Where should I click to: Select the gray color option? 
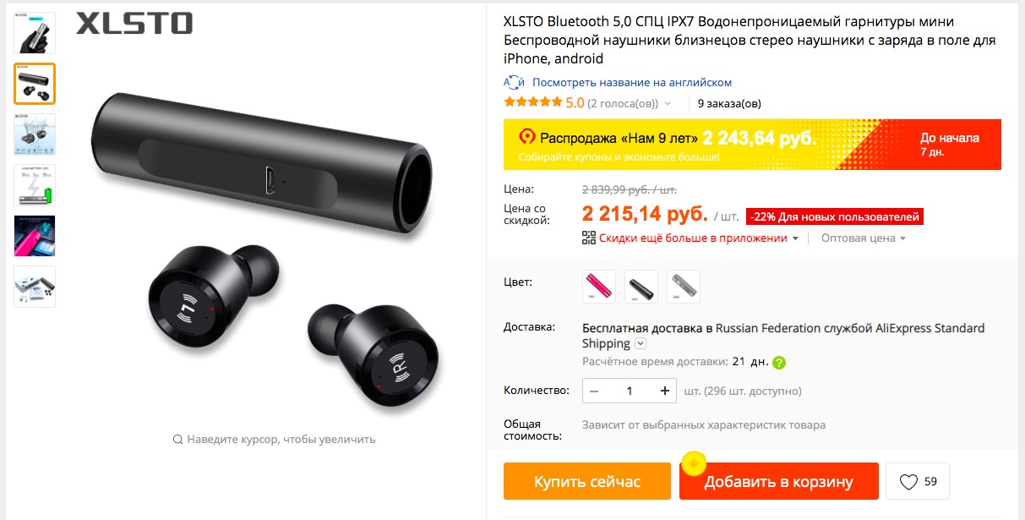[x=684, y=287]
